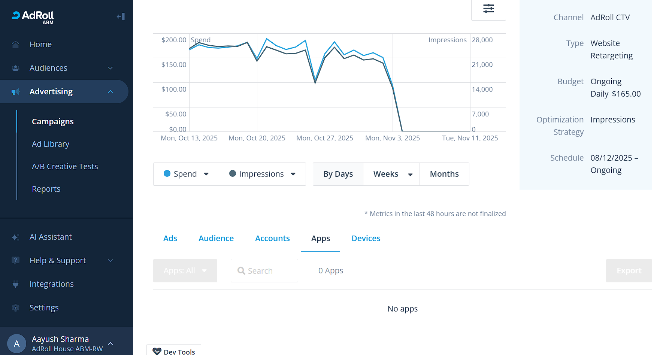Select the Weeks chart view
The image size is (672, 355).
click(386, 174)
